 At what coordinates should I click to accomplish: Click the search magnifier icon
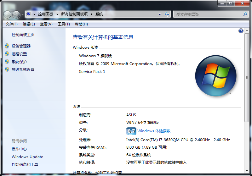245,14
